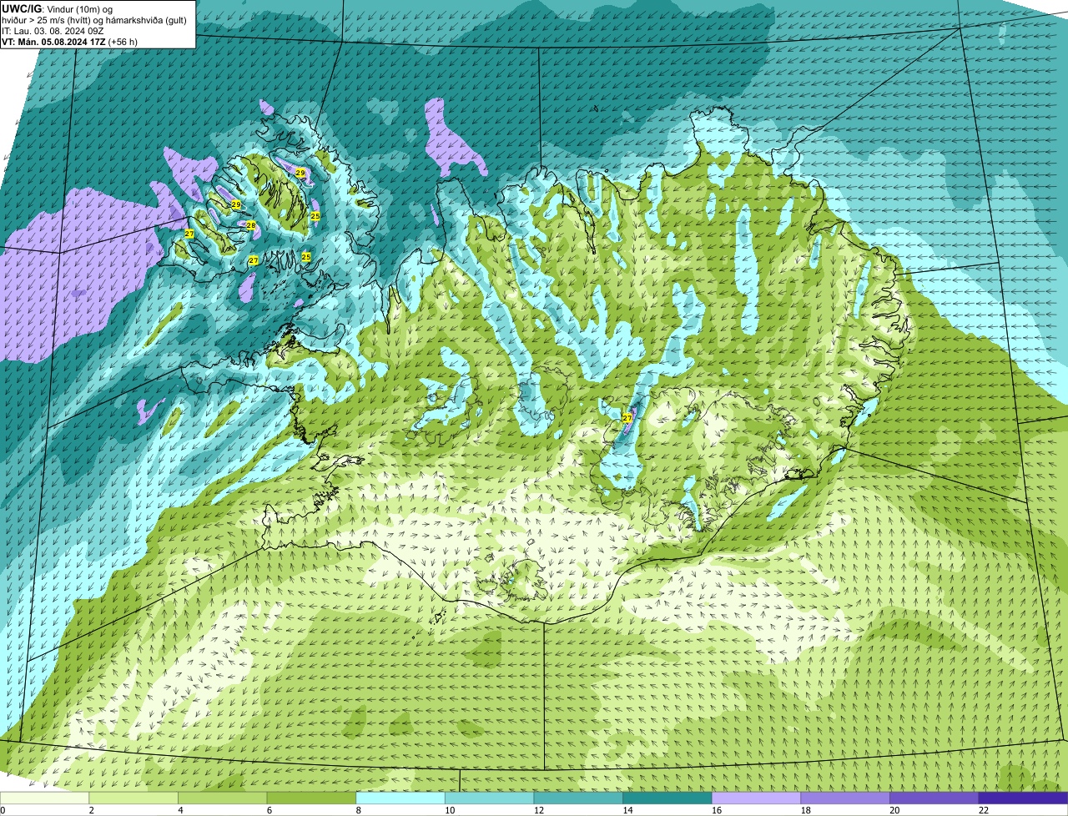Select the 6–8 m/s green legend swatch

coord(311,798)
